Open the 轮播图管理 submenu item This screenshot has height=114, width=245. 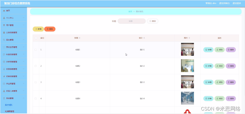coord(10,111)
